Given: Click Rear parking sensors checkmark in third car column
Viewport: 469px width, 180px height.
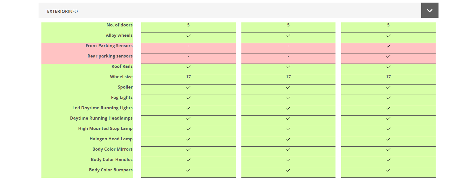Looking at the screenshot, I should [388, 56].
